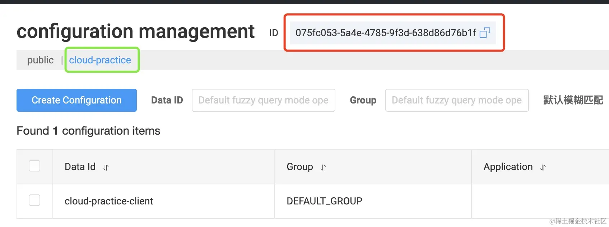
Task: Click the configuration management heading
Action: [135, 32]
